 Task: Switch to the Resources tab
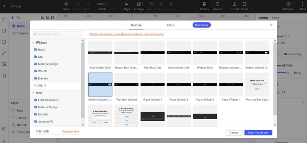coord(201,25)
